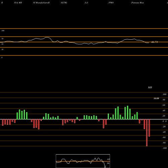Click the 30 label on RSI axis

pyautogui.click(x=2, y=49)
